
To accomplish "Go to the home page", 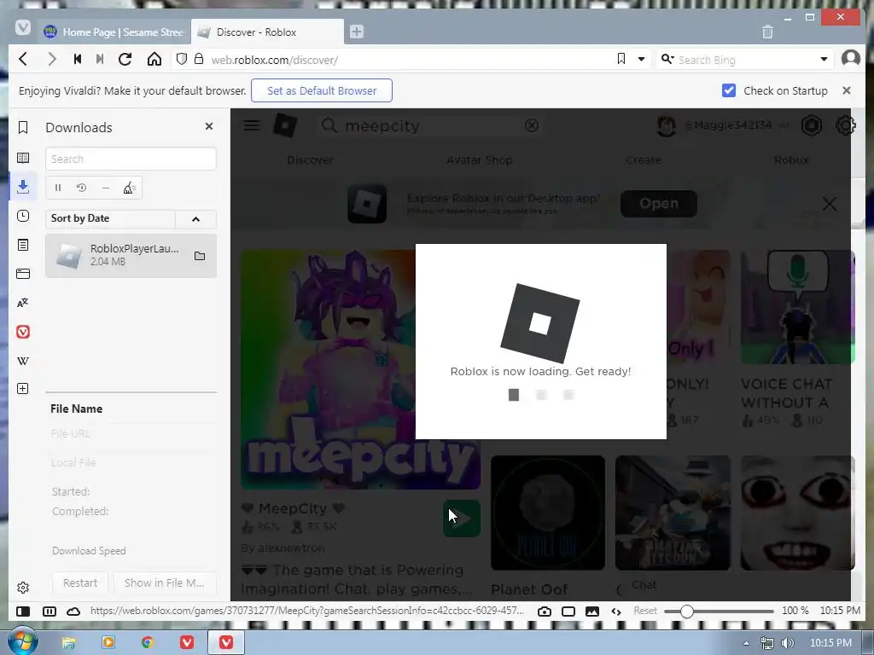I will (154, 59).
